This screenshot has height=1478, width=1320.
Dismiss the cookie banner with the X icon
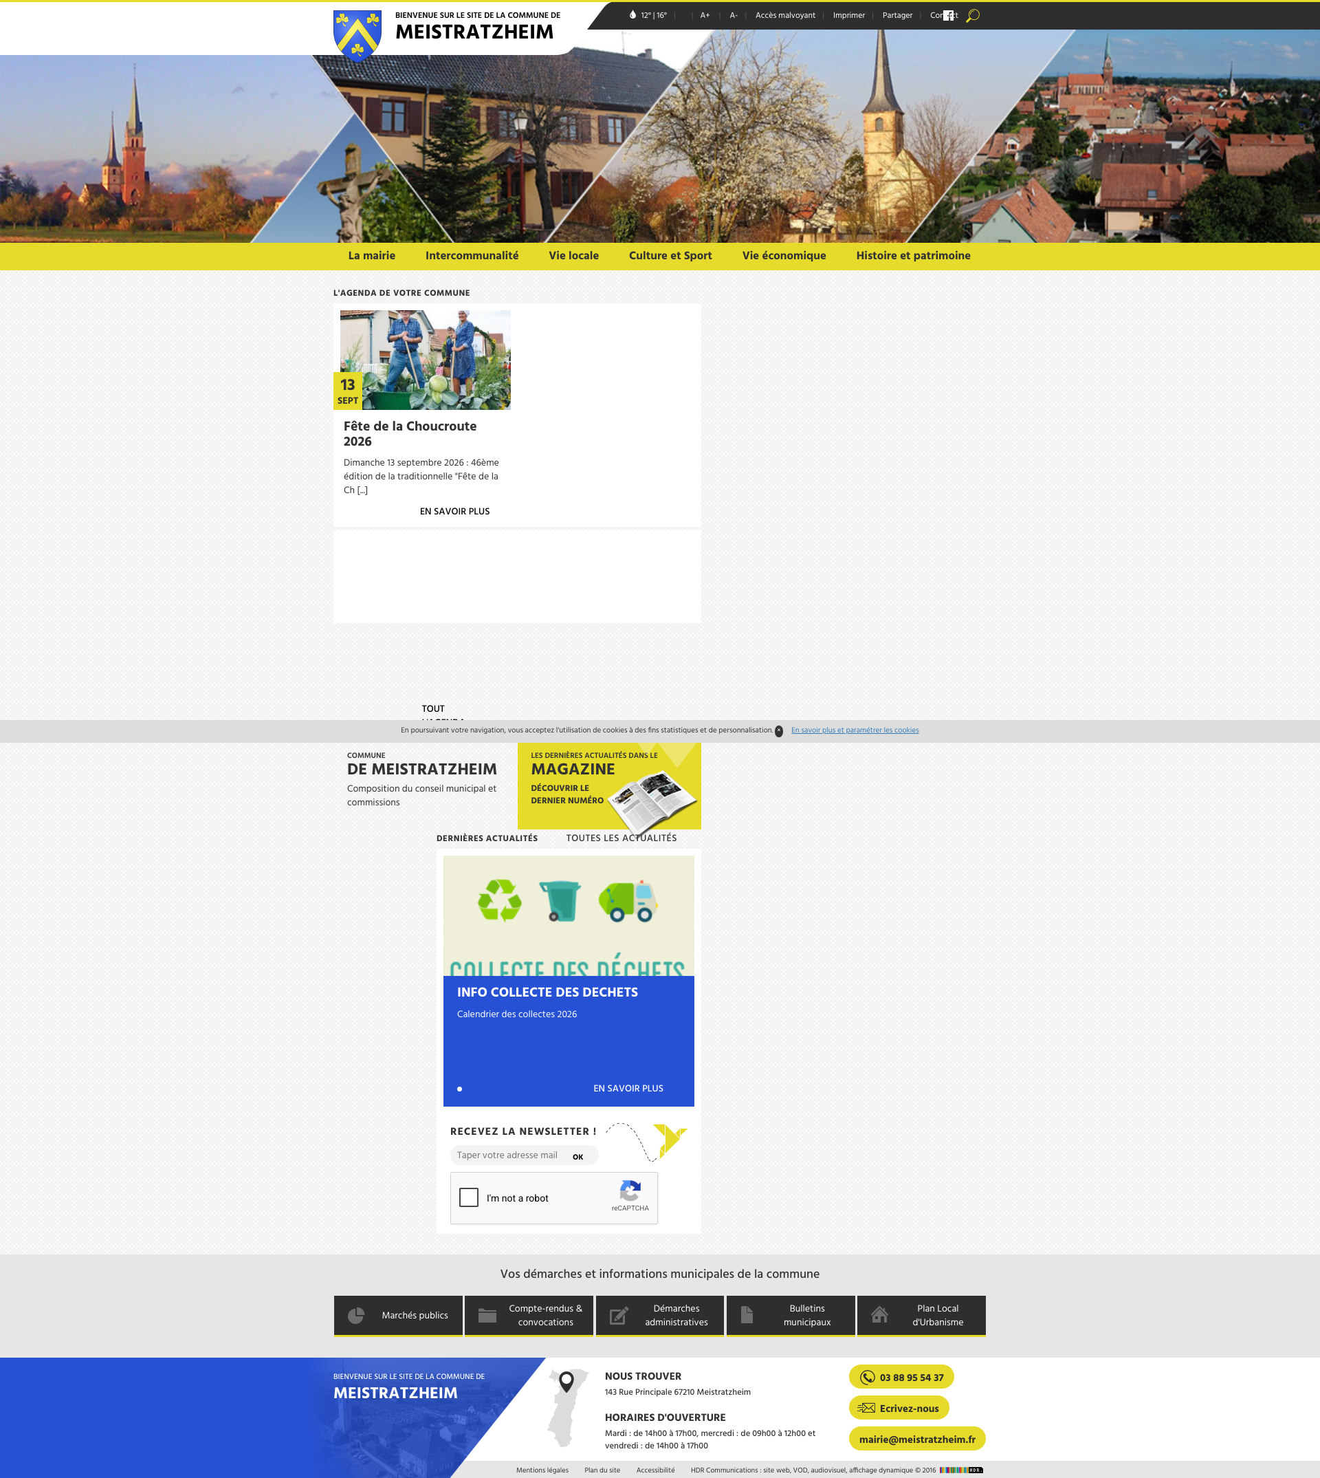(779, 730)
